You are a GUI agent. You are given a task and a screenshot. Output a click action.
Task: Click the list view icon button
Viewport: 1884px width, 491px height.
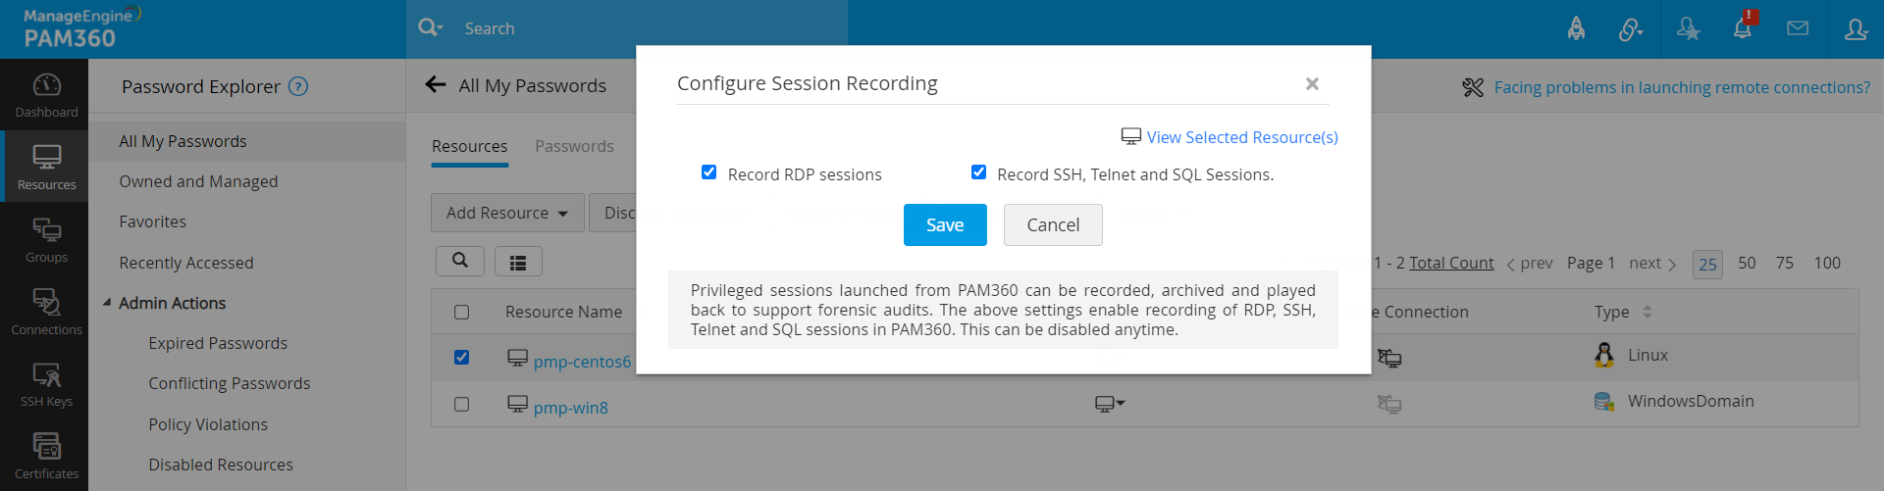(x=518, y=262)
